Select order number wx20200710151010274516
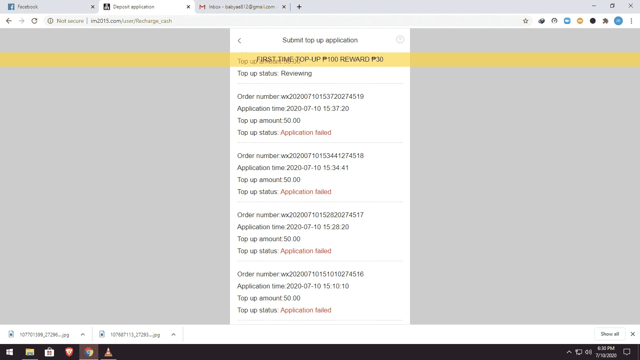 (x=300, y=274)
